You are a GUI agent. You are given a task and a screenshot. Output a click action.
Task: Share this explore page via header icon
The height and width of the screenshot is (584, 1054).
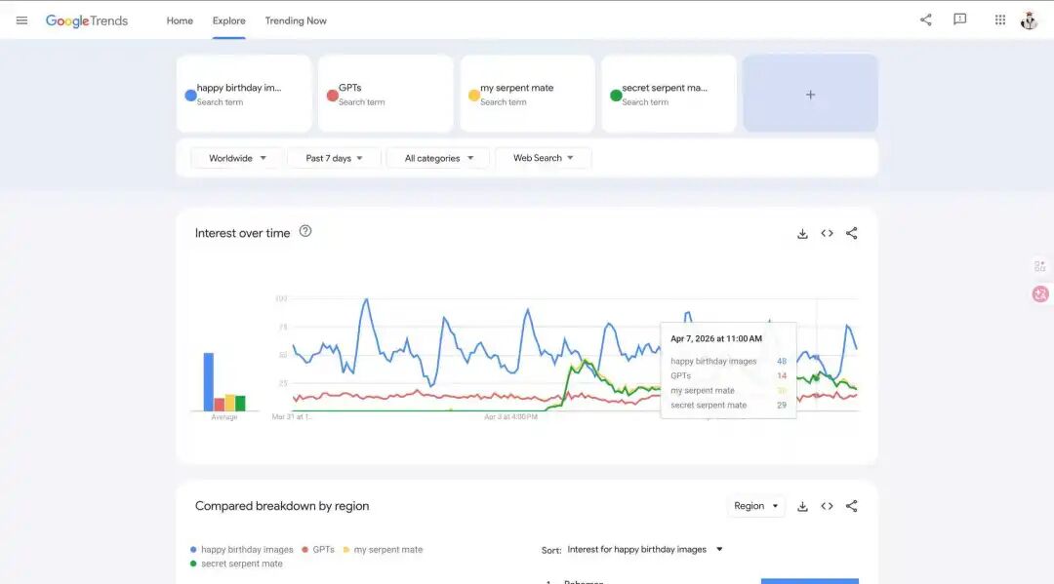925,19
